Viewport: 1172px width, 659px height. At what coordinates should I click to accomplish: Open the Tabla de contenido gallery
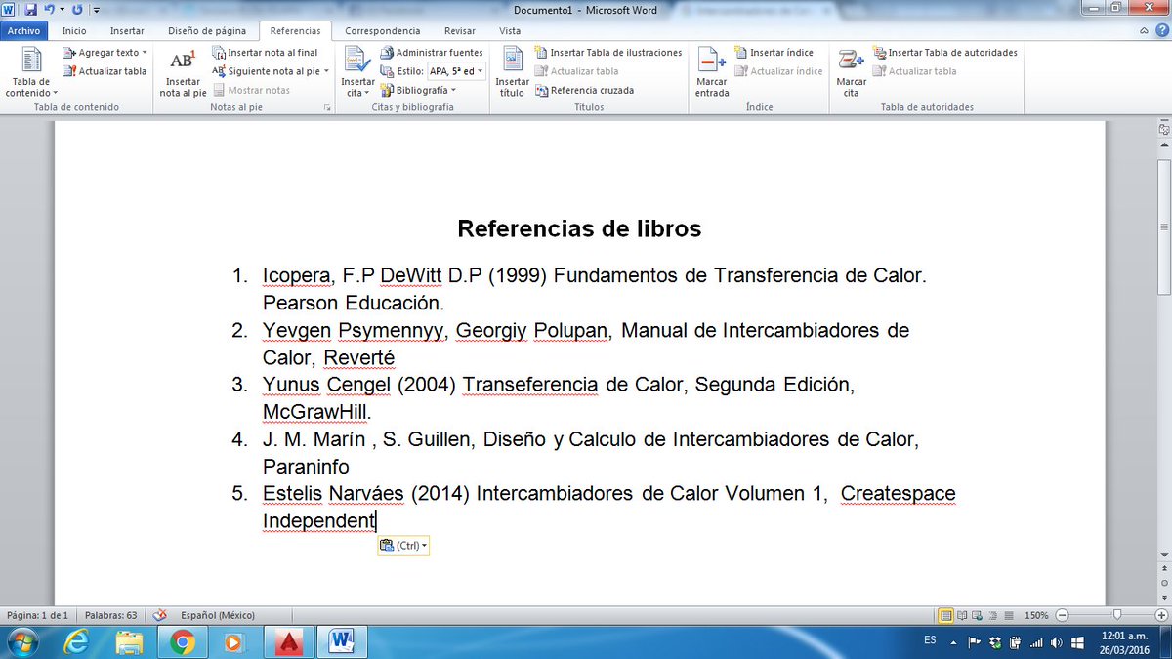pyautogui.click(x=30, y=71)
